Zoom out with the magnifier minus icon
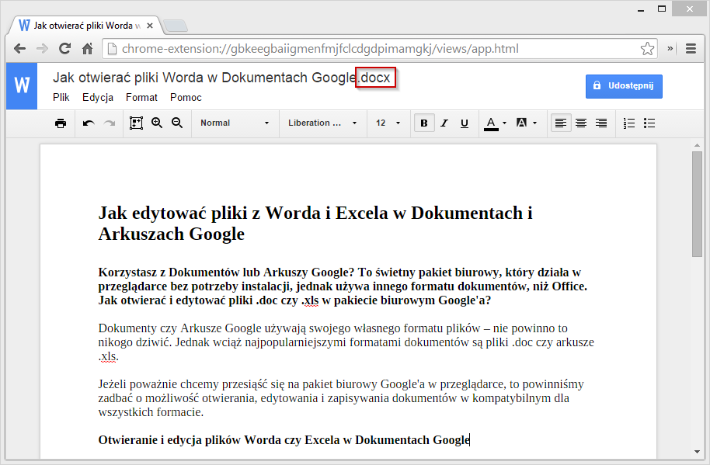This screenshot has height=465, width=710. (x=177, y=123)
